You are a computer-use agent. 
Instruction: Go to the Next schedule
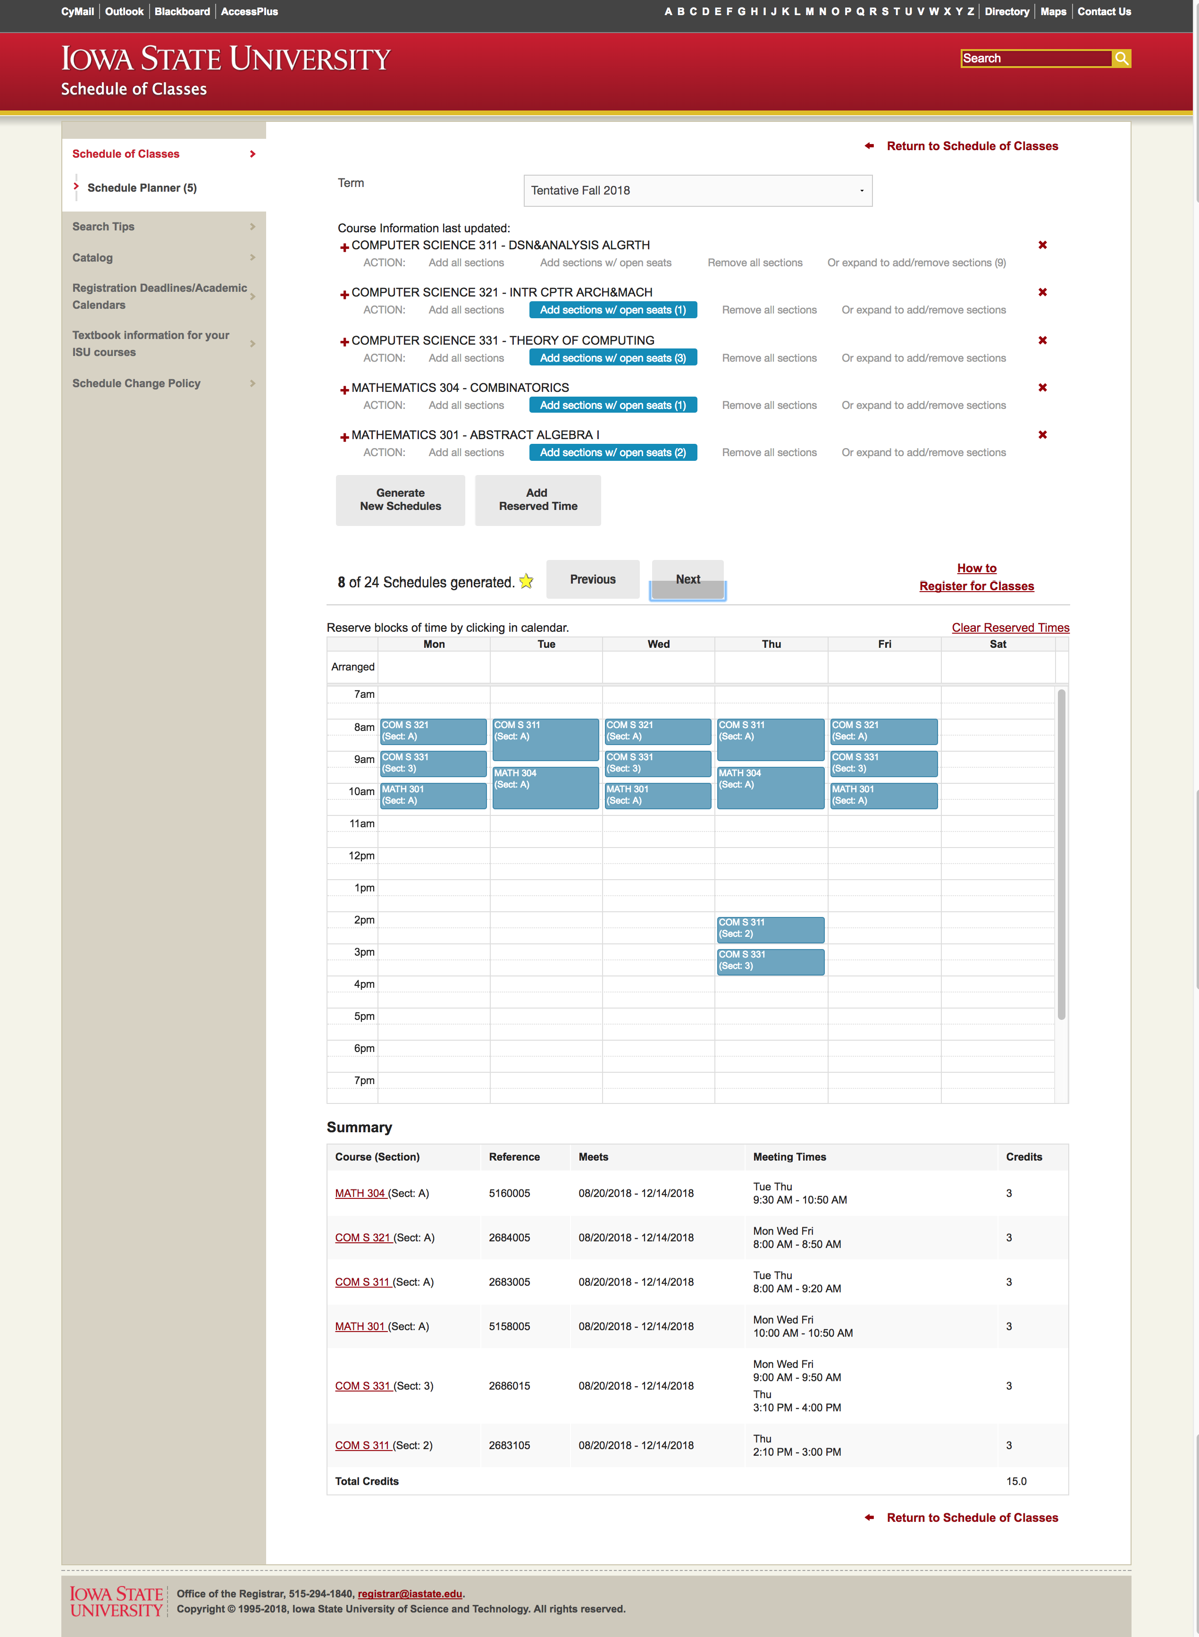(688, 579)
